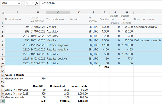This screenshot has width=162, height=104.
Task: Select the "Giacenza iniziale" cell
Action: pyautogui.click(x=17, y=97)
